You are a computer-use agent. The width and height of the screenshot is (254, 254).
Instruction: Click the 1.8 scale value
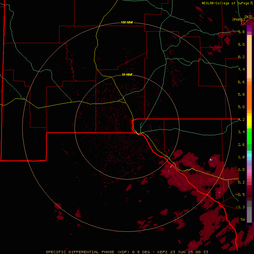(241, 157)
